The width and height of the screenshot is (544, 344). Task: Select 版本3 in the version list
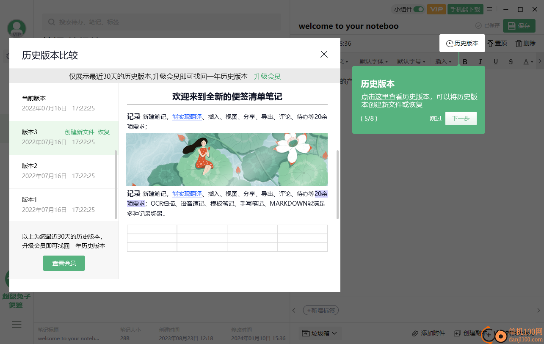pos(64,138)
